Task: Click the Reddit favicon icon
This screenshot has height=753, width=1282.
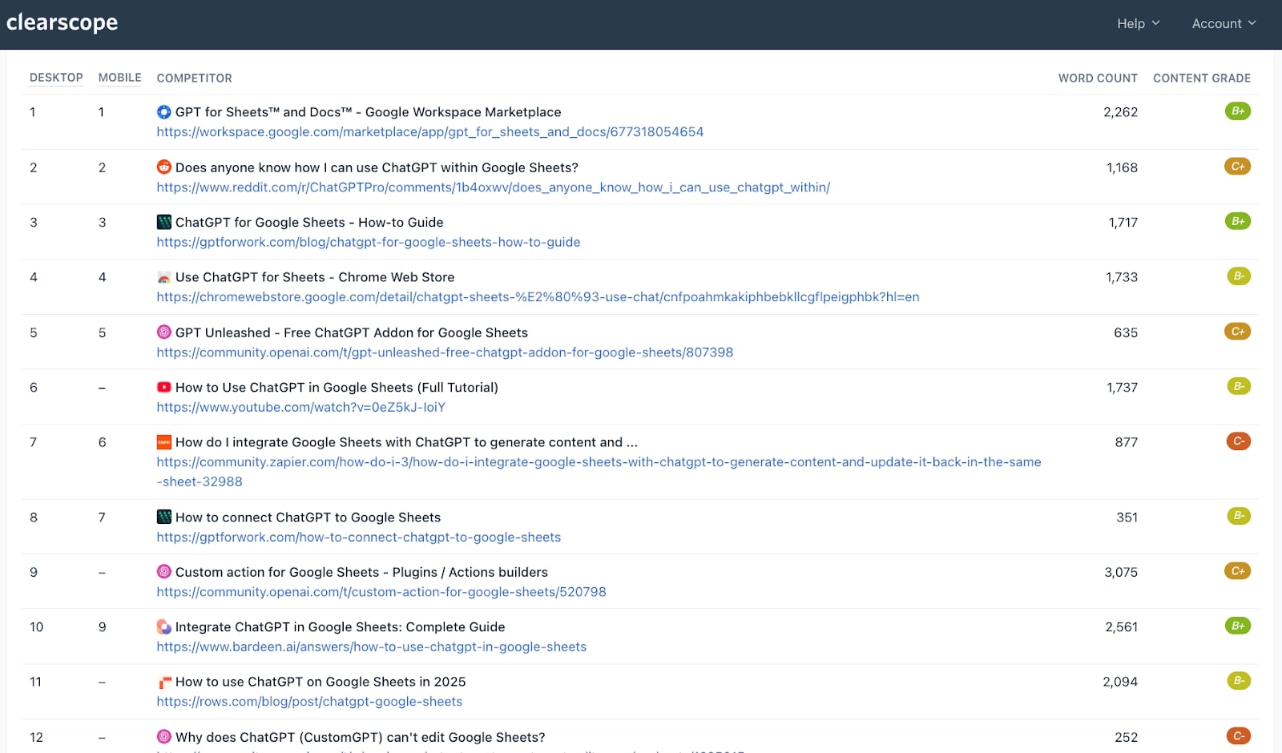Action: (x=164, y=167)
